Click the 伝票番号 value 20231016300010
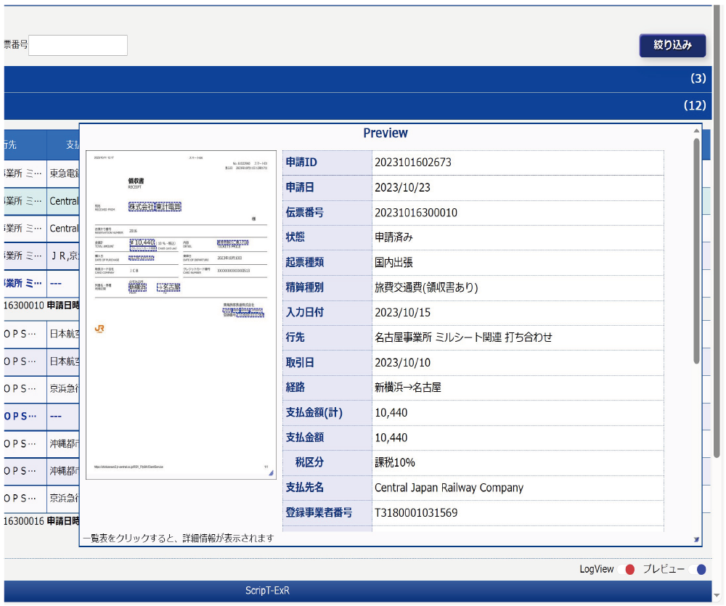 tap(416, 213)
